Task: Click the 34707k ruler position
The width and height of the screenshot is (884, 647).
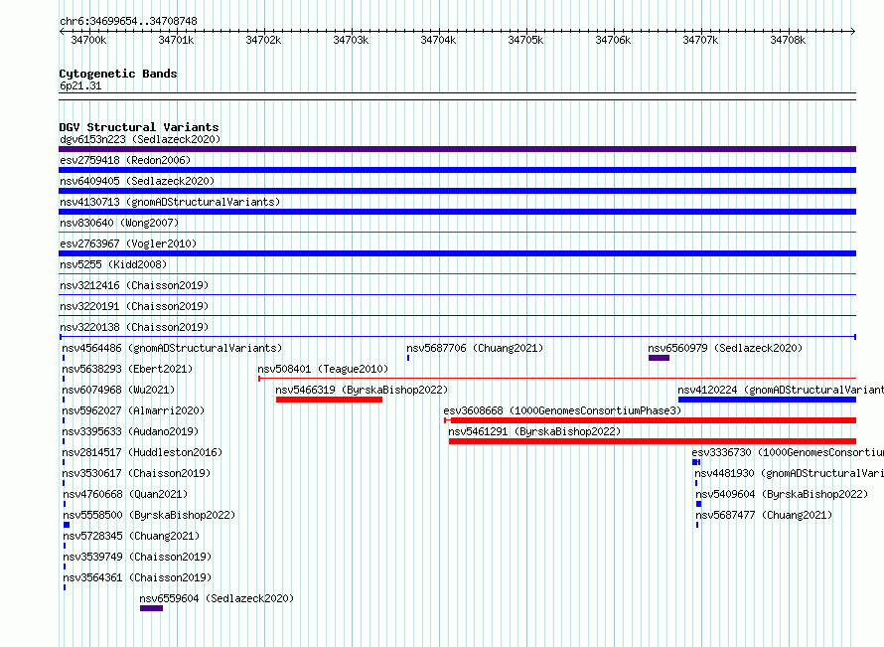Action: click(x=700, y=40)
